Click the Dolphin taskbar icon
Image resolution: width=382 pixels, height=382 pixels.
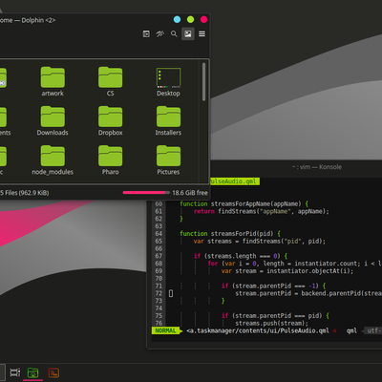[32, 372]
